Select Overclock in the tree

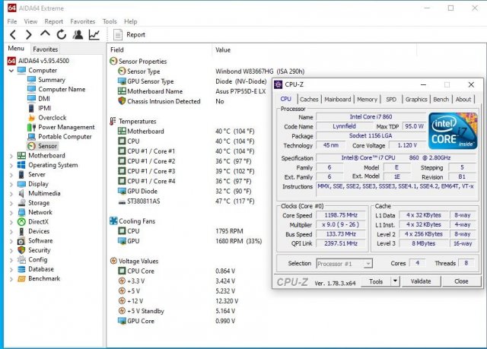tap(52, 117)
